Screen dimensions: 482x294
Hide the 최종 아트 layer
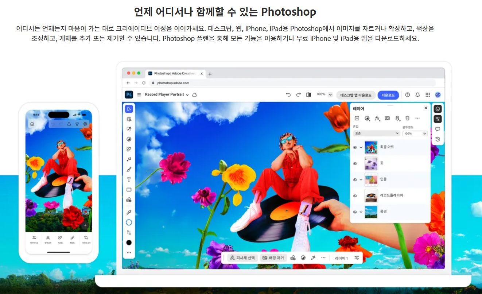click(355, 147)
